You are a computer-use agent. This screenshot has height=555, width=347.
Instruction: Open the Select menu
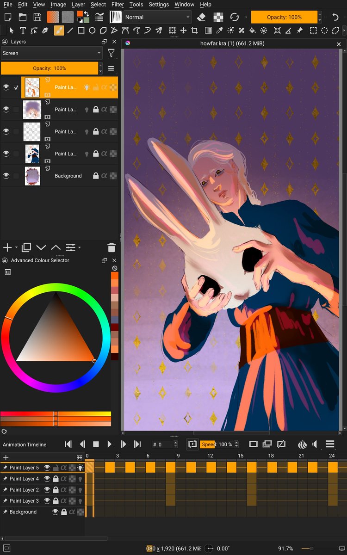click(x=98, y=4)
